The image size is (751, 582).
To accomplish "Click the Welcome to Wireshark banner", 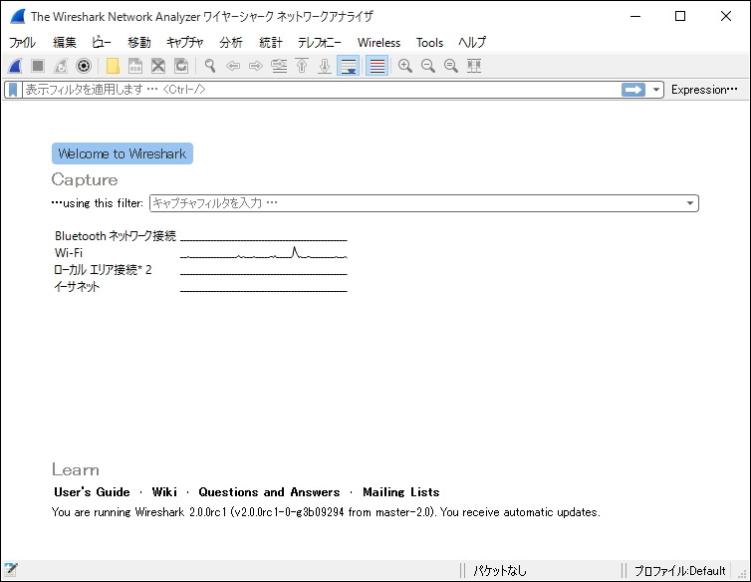I will (123, 153).
